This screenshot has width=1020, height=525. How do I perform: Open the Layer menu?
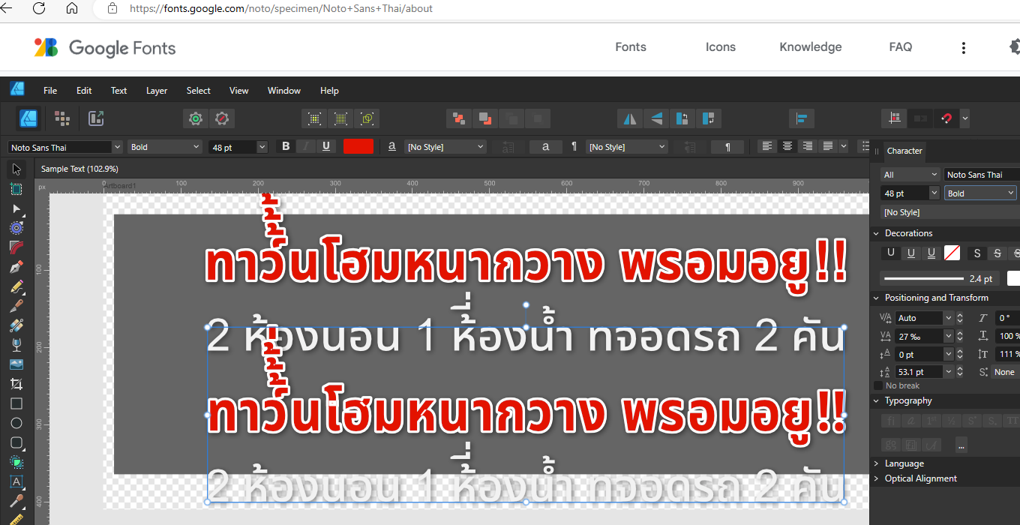[157, 91]
